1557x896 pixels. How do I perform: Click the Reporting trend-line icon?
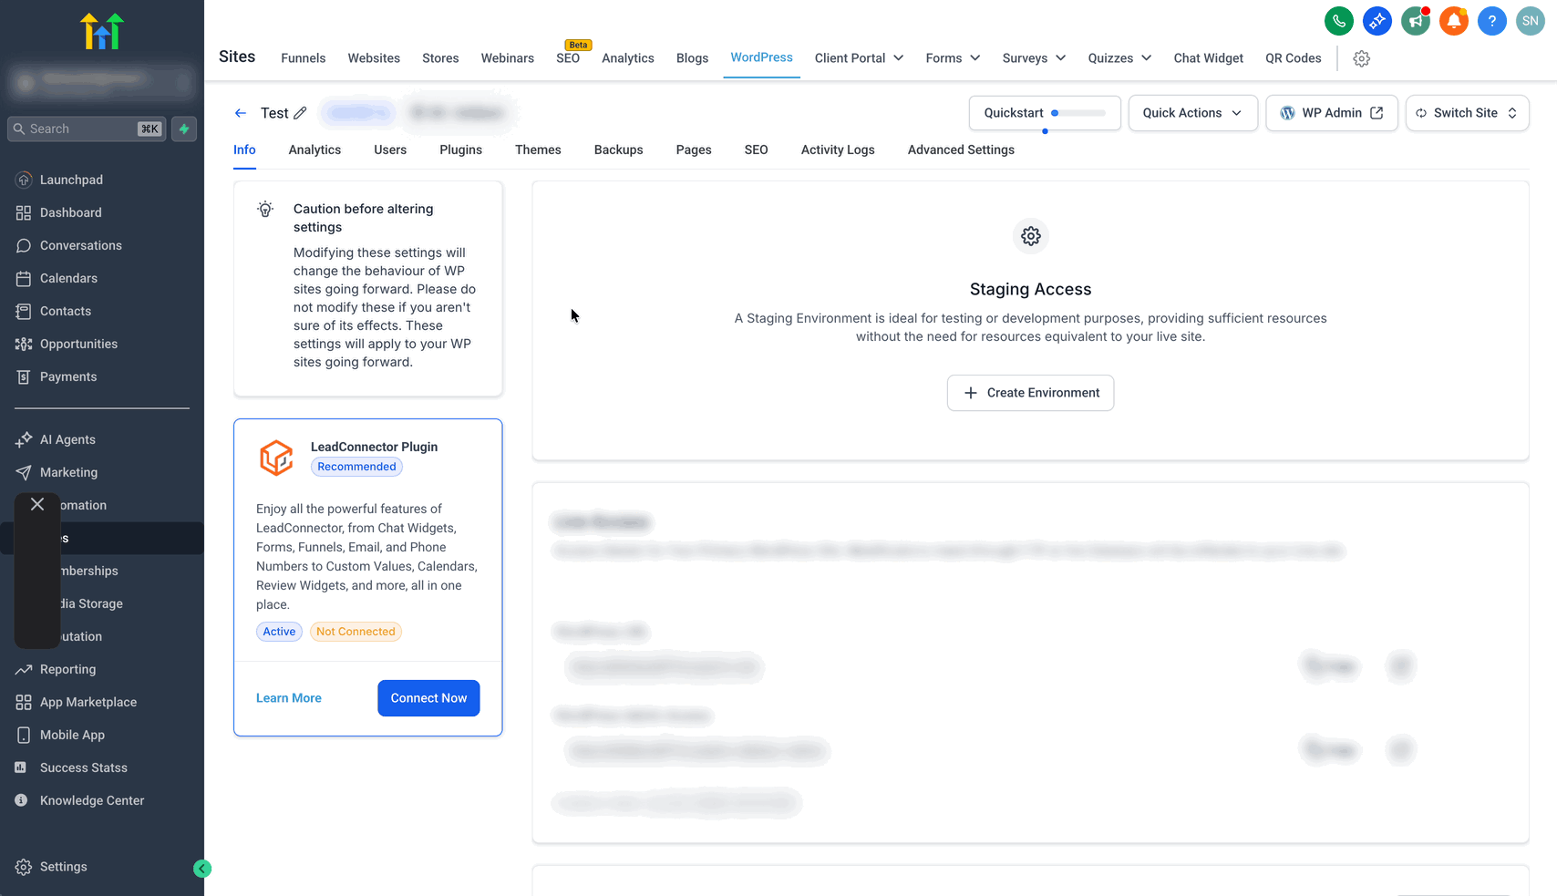click(24, 670)
